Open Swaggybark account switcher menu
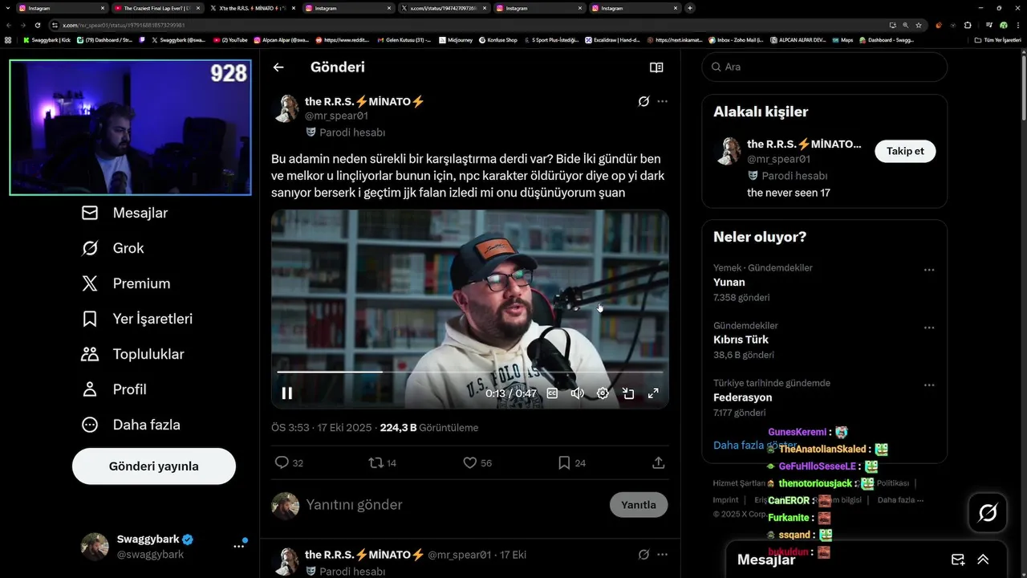Screen dimensions: 1027x578 click(x=238, y=546)
